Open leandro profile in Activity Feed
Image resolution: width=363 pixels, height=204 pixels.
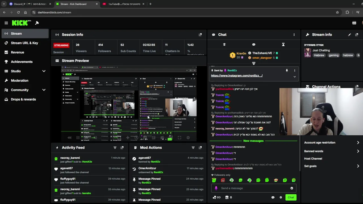coord(86,193)
